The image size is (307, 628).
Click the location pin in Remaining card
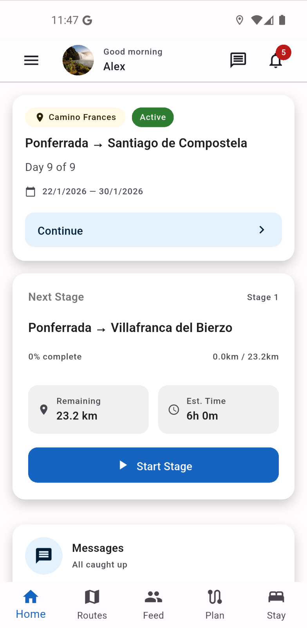(x=44, y=410)
